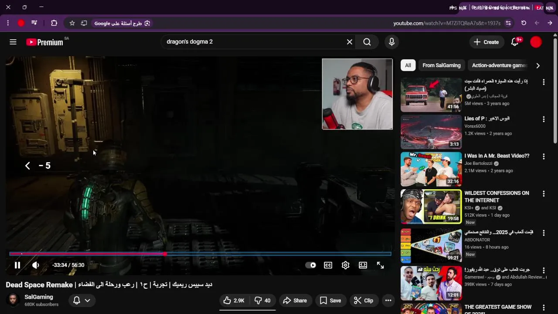
Task: Open Gamerawi video thumbnail 12:01
Action: pyautogui.click(x=431, y=283)
